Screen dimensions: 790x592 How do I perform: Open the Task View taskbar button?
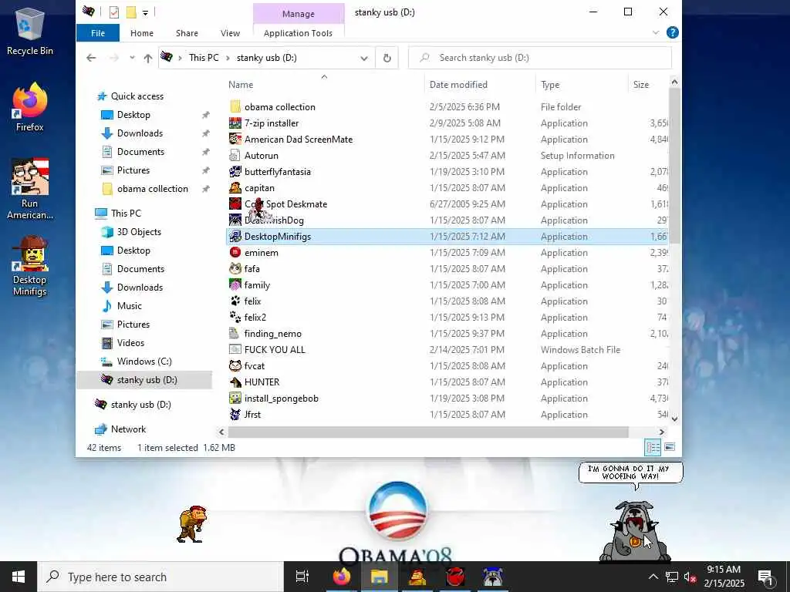coord(302,577)
